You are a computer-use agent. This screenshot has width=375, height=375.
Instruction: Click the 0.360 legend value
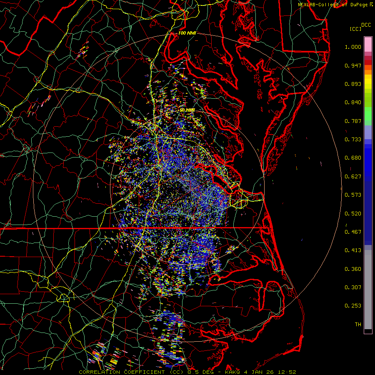[353, 269]
